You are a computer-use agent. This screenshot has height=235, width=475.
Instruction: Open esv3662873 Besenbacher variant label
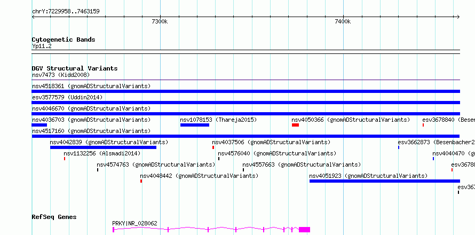coord(436,142)
